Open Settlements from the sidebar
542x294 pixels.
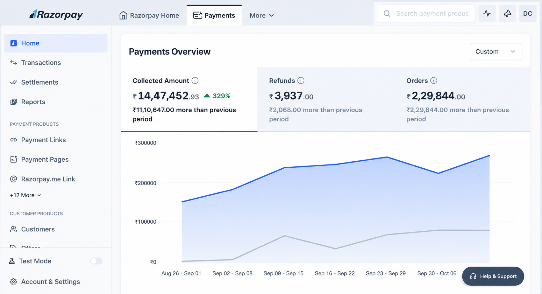(x=56, y=82)
